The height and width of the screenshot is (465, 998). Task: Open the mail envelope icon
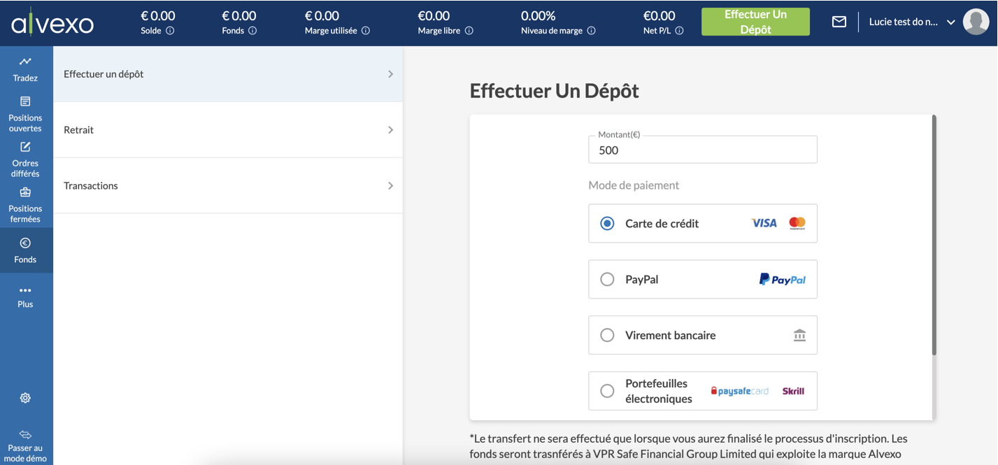839,22
